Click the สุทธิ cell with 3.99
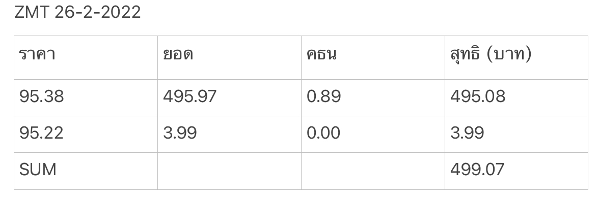The image size is (599, 197). pos(516,135)
